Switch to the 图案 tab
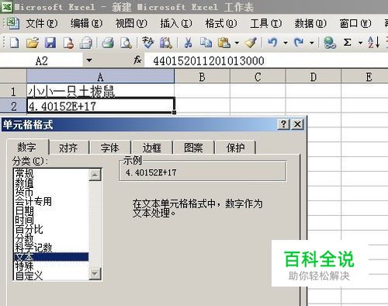The image size is (388, 306). pyautogui.click(x=193, y=148)
